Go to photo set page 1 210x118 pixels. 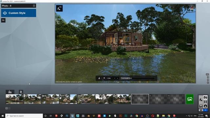point(7,108)
